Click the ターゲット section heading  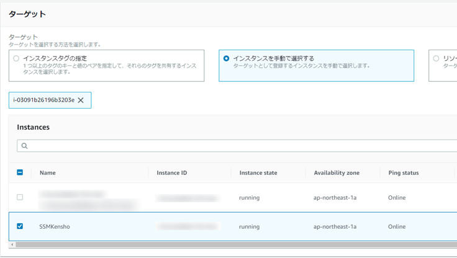pyautogui.click(x=27, y=14)
